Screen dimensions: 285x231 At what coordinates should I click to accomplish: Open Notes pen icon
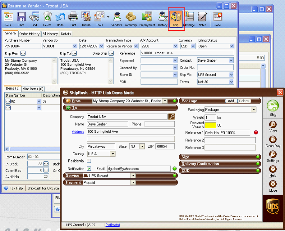pyautogui.click(x=202, y=19)
